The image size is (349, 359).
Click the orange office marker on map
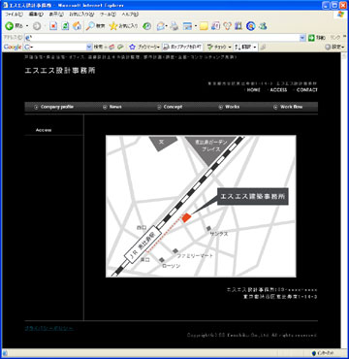186,218
